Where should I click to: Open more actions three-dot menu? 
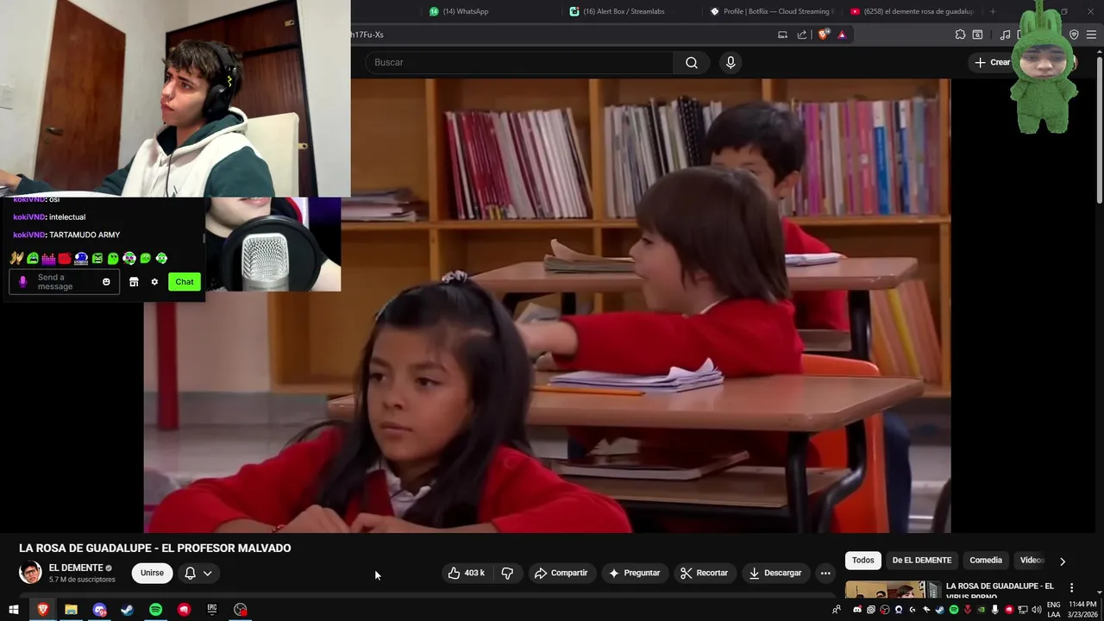(x=825, y=573)
